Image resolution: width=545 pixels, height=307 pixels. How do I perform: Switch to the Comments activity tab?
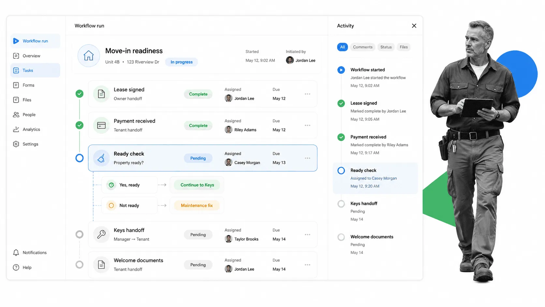pos(362,47)
